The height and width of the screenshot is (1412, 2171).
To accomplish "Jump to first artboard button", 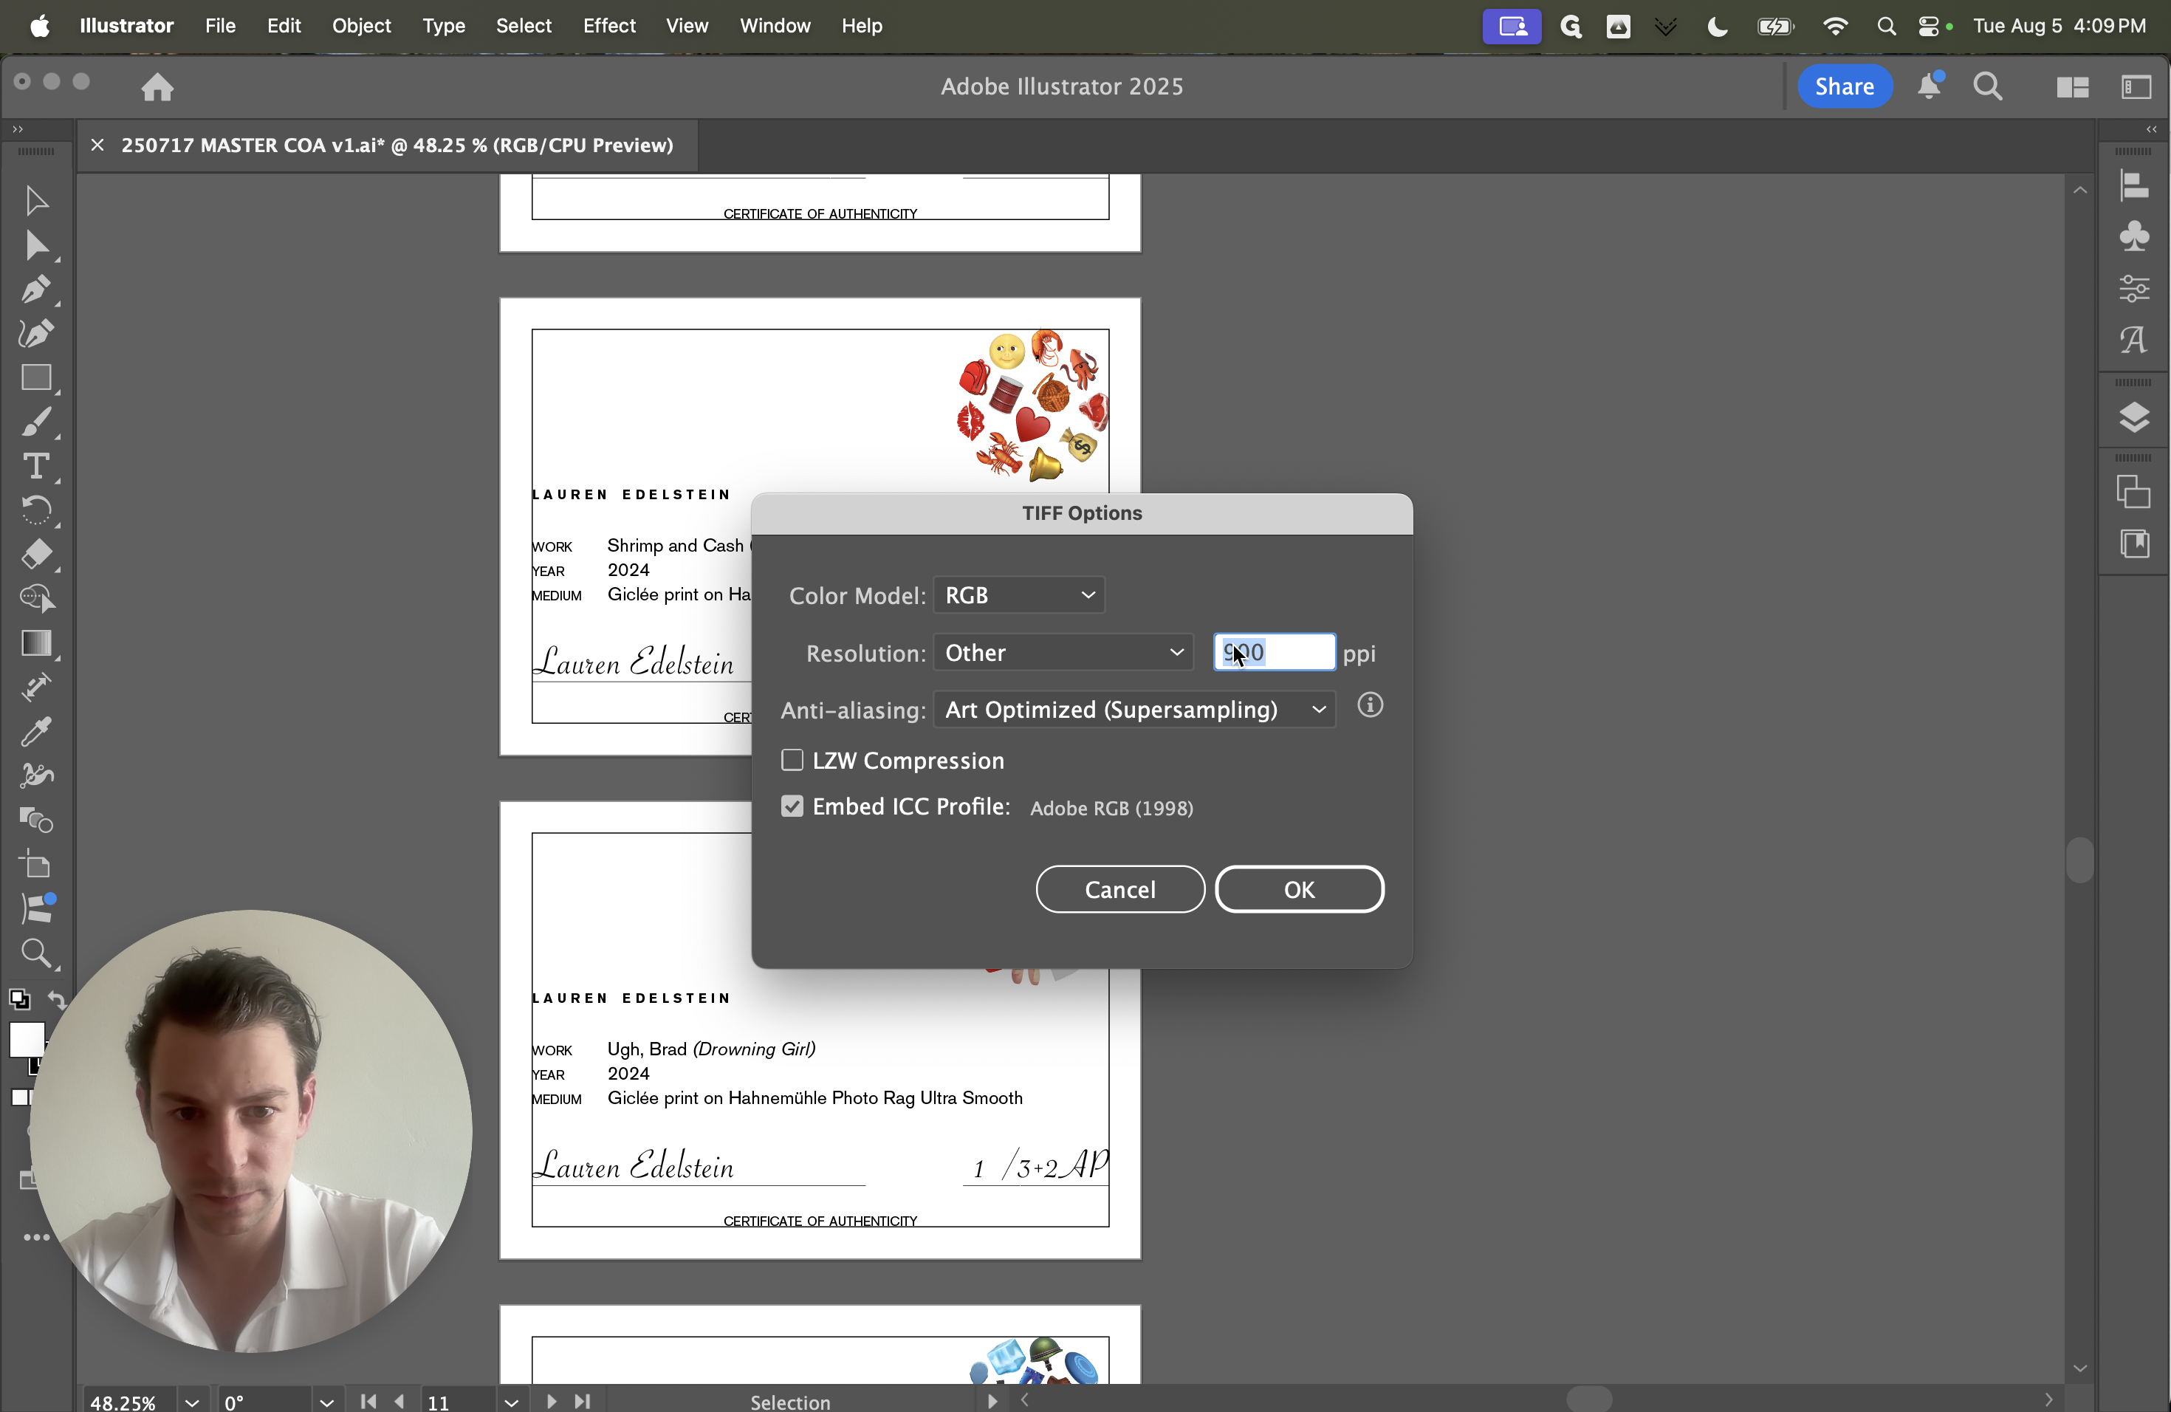I will 368,1401.
